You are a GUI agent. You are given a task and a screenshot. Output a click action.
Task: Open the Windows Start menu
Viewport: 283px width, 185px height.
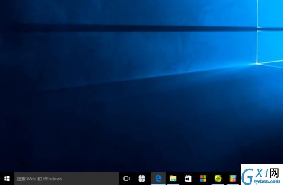7,179
